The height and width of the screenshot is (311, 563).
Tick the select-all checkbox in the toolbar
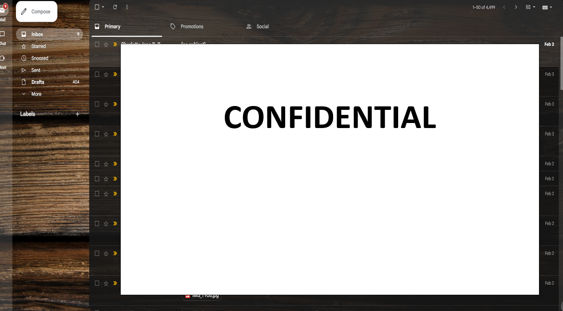97,7
